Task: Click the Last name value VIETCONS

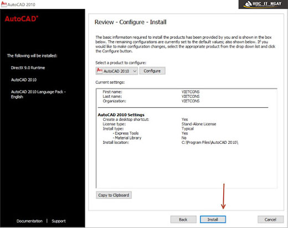Action: click(x=191, y=96)
